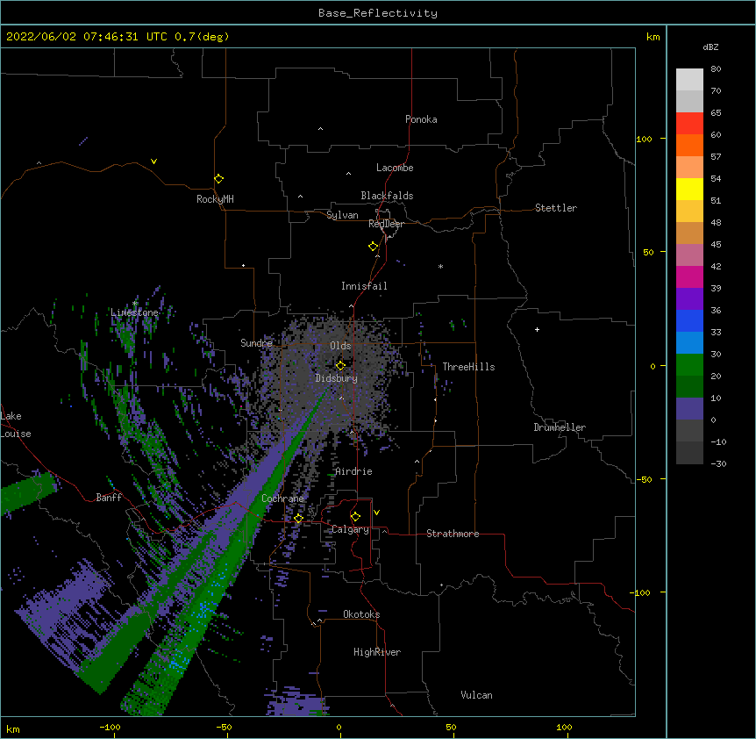
Task: Click the red 65 dBZ color swatch
Action: tap(689, 124)
